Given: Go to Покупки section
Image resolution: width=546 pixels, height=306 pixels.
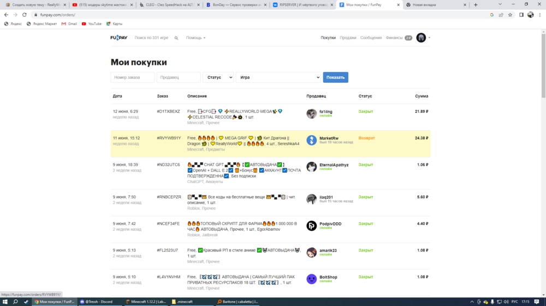Looking at the screenshot, I should [x=328, y=38].
